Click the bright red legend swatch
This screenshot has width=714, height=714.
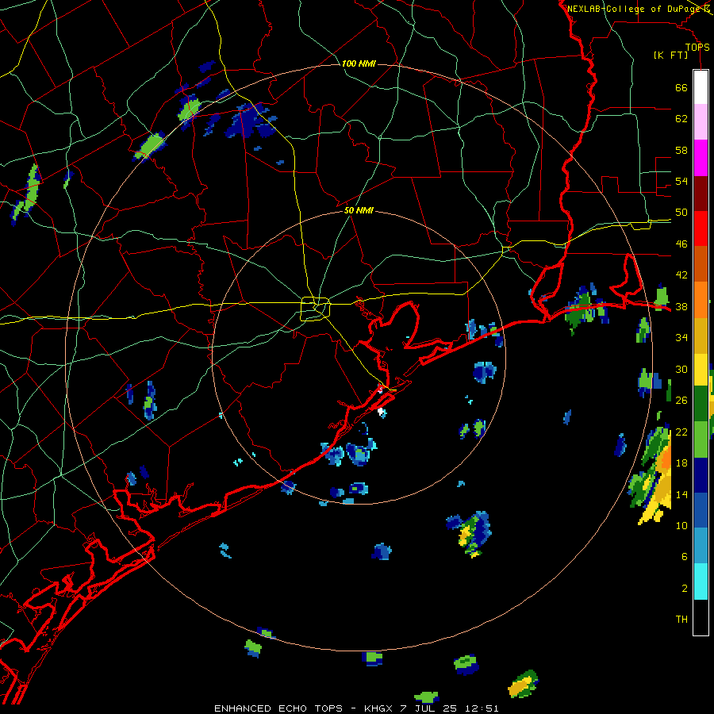pyautogui.click(x=701, y=228)
